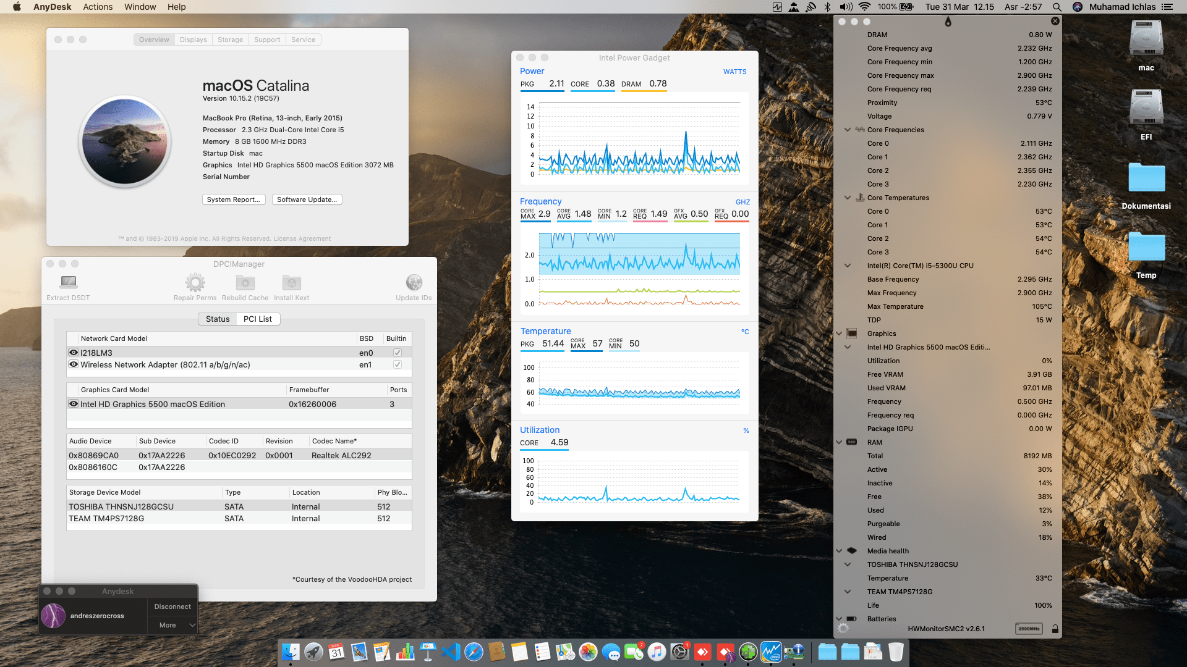Click the Install Kext icon
The image size is (1187, 667).
[x=291, y=283]
